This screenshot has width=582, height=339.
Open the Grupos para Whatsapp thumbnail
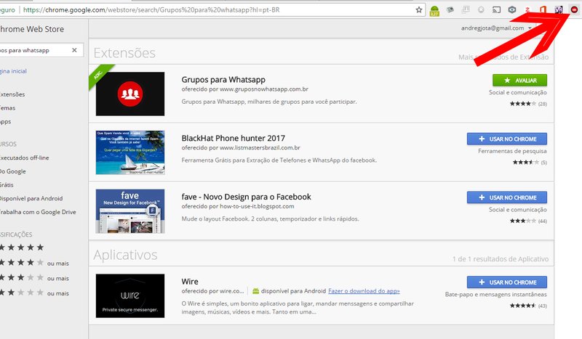130,94
